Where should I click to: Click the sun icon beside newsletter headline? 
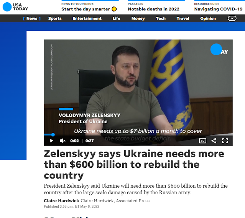pyautogui.click(x=114, y=9)
